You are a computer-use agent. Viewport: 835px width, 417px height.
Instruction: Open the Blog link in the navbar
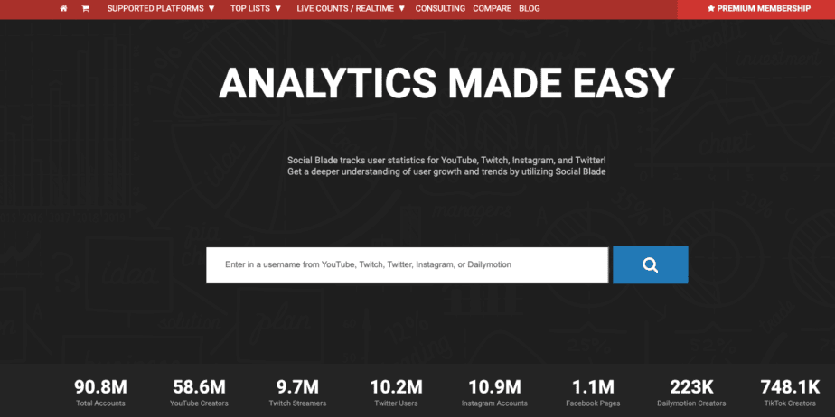pos(530,8)
